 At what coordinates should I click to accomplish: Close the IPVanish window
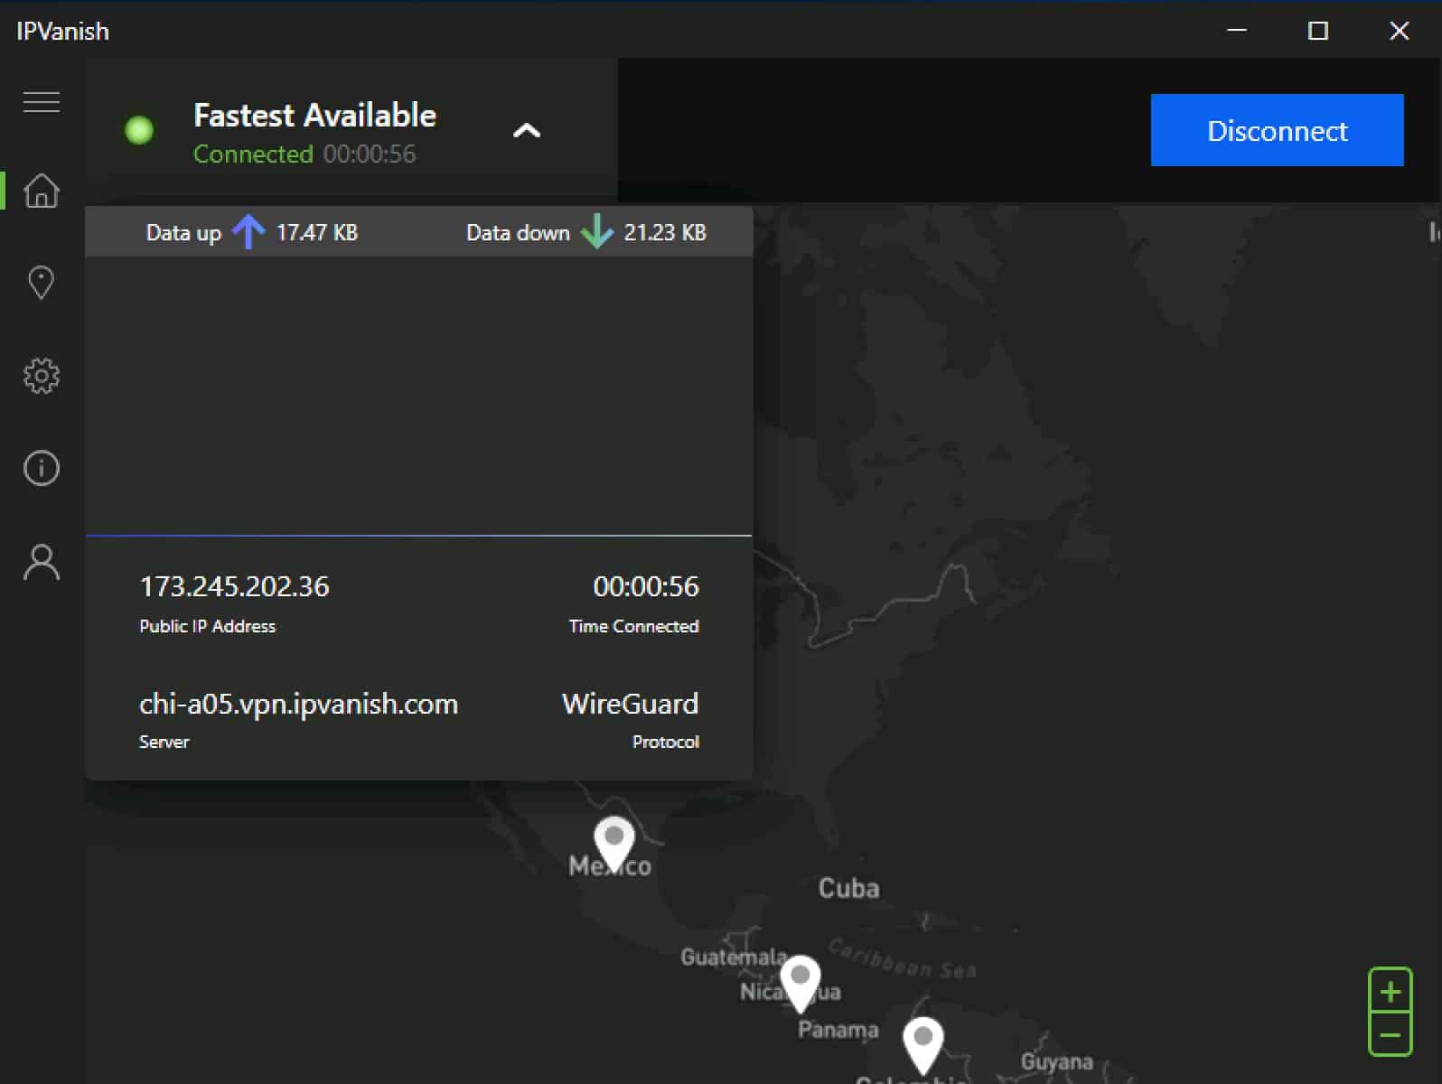point(1400,31)
